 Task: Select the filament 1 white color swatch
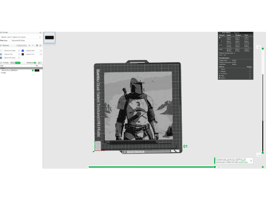[1, 50]
